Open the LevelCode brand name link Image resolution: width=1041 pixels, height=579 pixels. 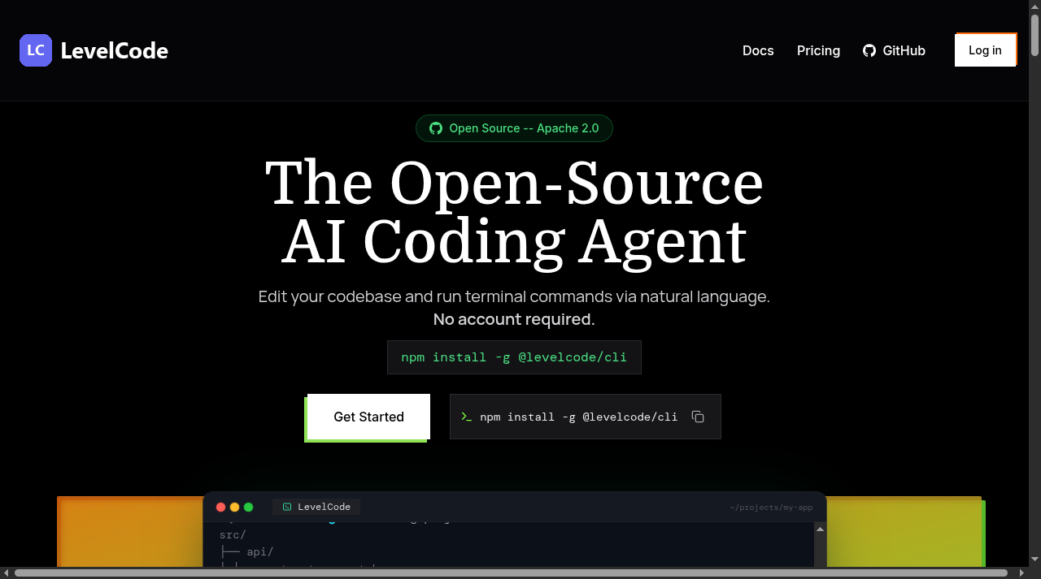114,51
